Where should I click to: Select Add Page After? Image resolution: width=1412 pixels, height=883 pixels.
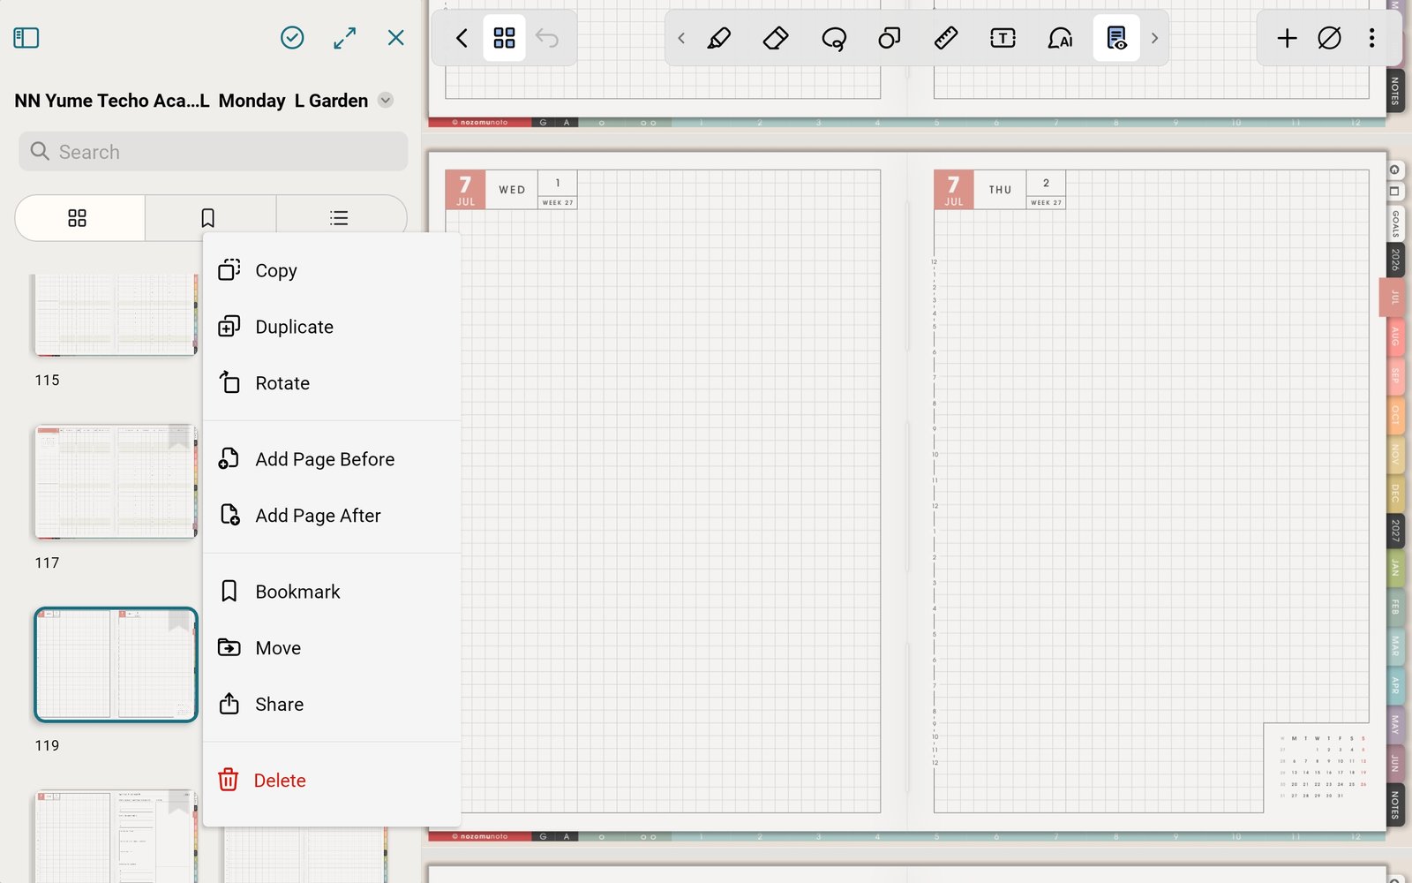click(x=332, y=517)
